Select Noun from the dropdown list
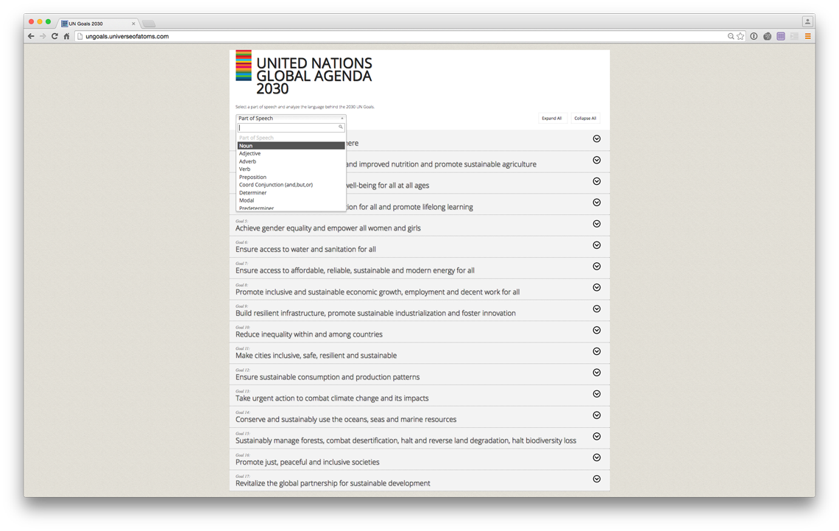839x531 pixels. click(291, 146)
